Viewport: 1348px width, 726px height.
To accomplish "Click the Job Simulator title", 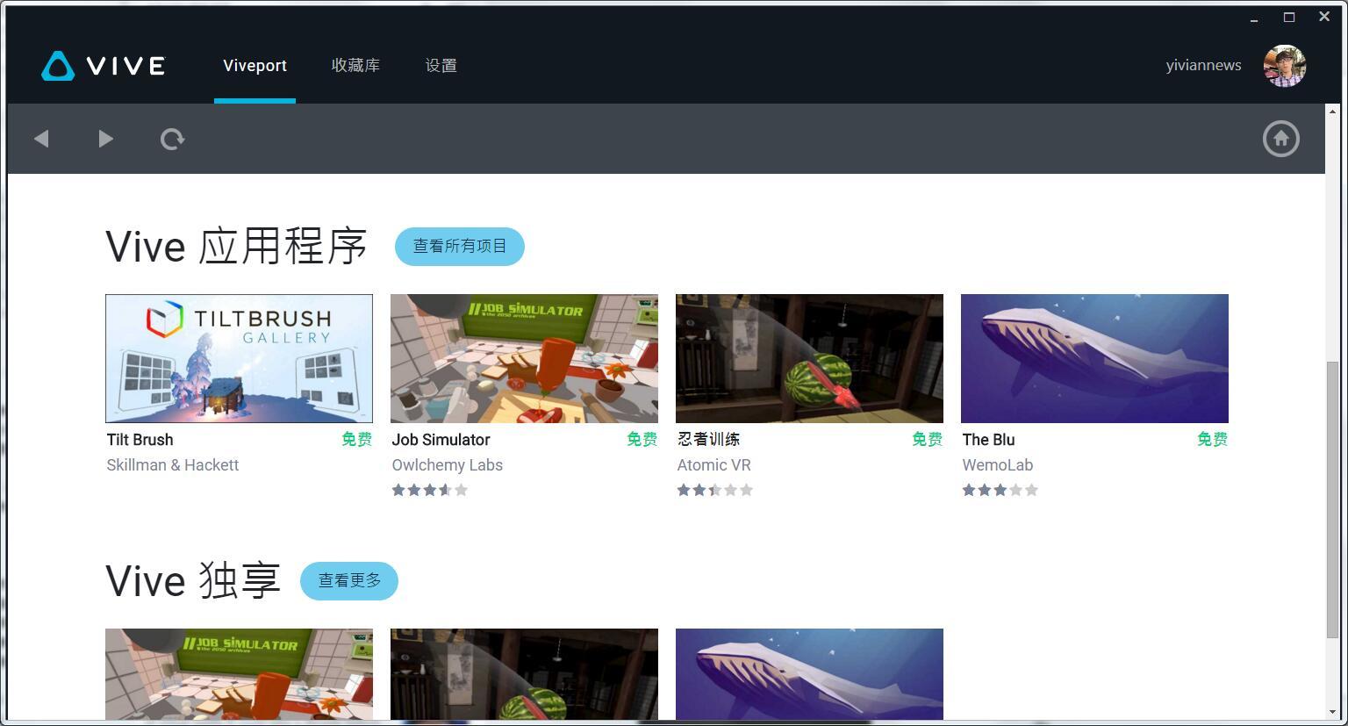I will tap(441, 440).
